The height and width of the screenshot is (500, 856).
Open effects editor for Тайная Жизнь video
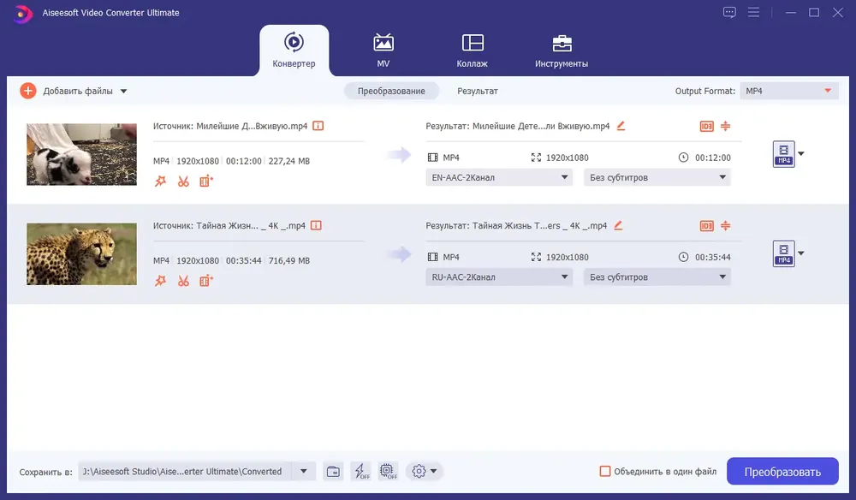click(x=160, y=281)
